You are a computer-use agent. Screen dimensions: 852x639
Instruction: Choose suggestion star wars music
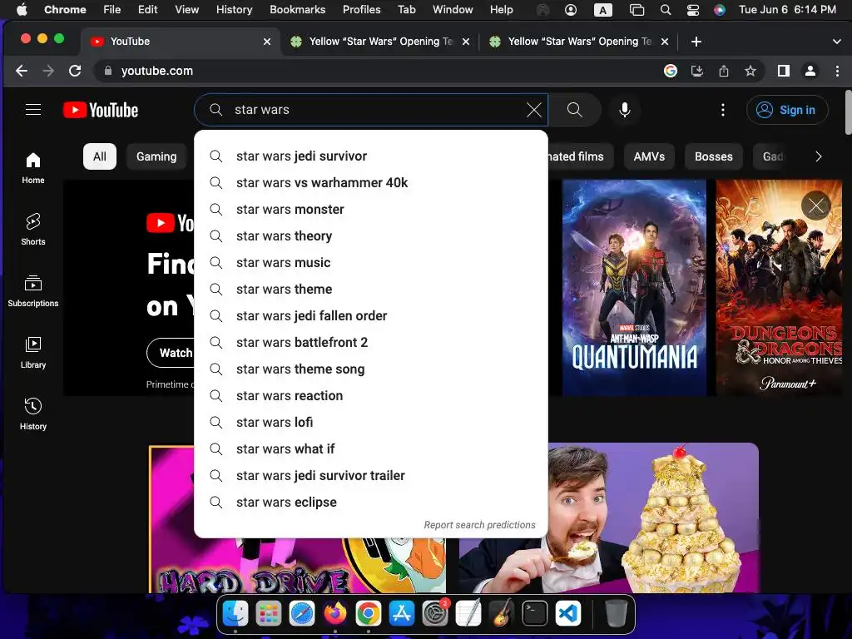(x=370, y=262)
